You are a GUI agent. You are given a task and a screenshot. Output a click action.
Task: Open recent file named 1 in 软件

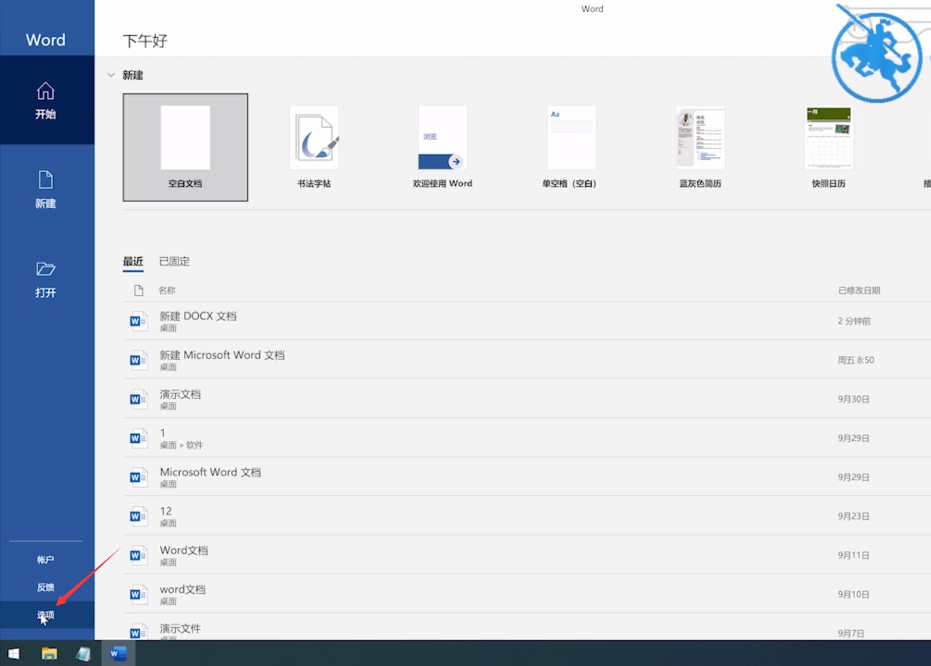coord(527,438)
